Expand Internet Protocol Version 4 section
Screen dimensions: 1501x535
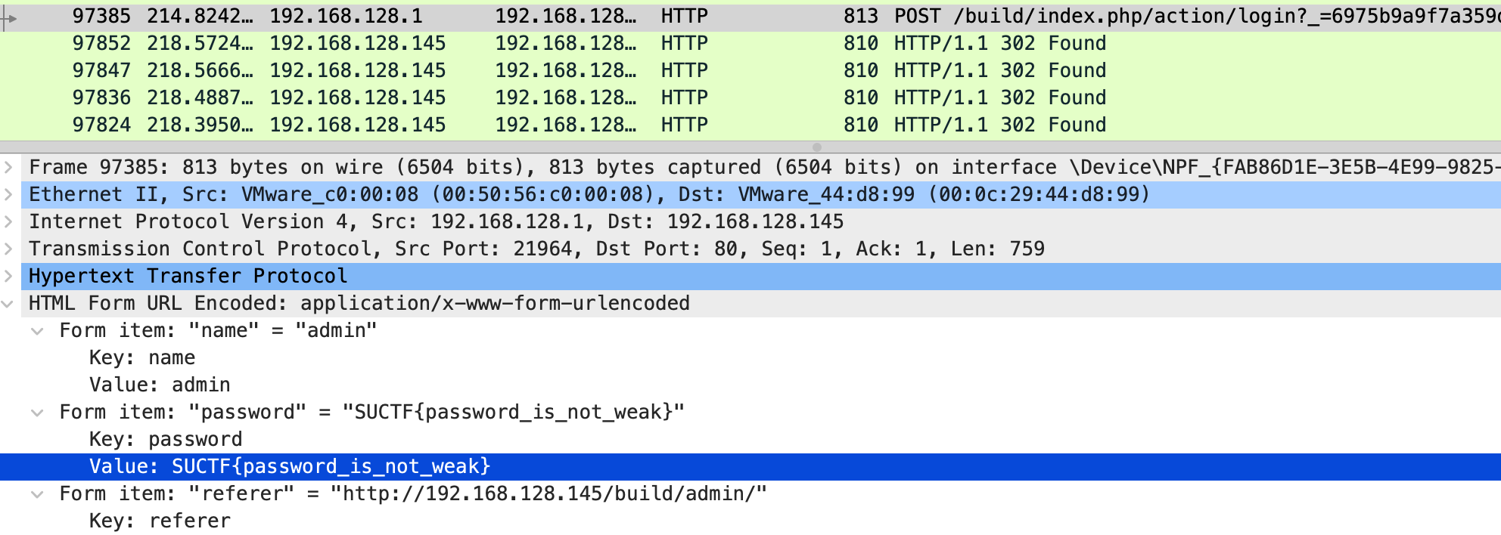click(x=8, y=221)
